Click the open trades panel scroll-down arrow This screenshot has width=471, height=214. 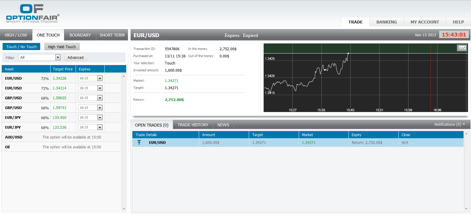[466, 209]
